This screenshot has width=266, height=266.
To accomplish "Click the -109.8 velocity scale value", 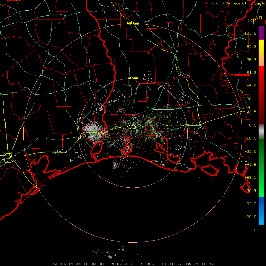I will click(249, 217).
